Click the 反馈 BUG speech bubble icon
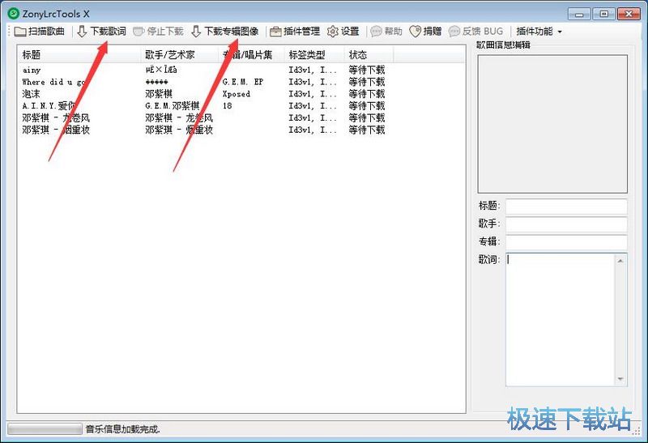648x443 pixels. point(454,32)
